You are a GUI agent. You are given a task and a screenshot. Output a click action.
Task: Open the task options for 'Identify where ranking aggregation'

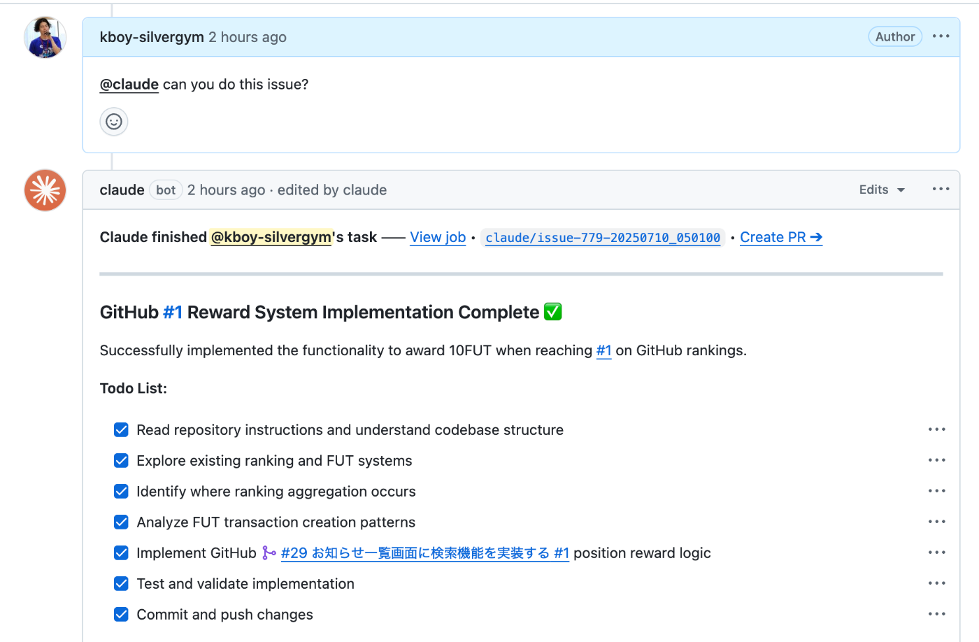tap(937, 491)
